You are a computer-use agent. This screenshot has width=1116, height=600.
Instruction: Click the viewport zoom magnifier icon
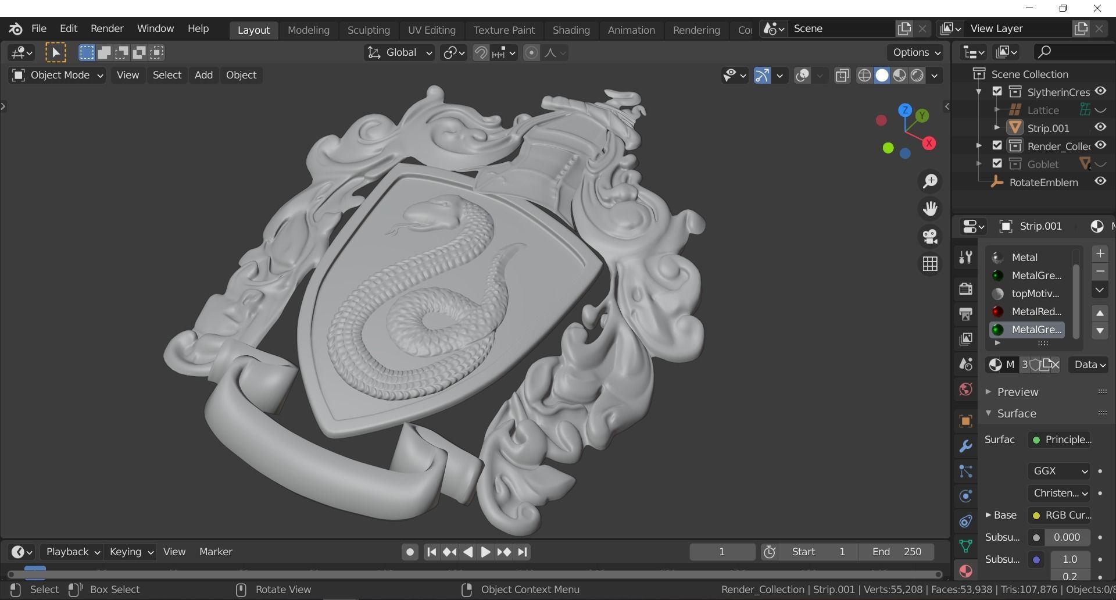tap(930, 181)
